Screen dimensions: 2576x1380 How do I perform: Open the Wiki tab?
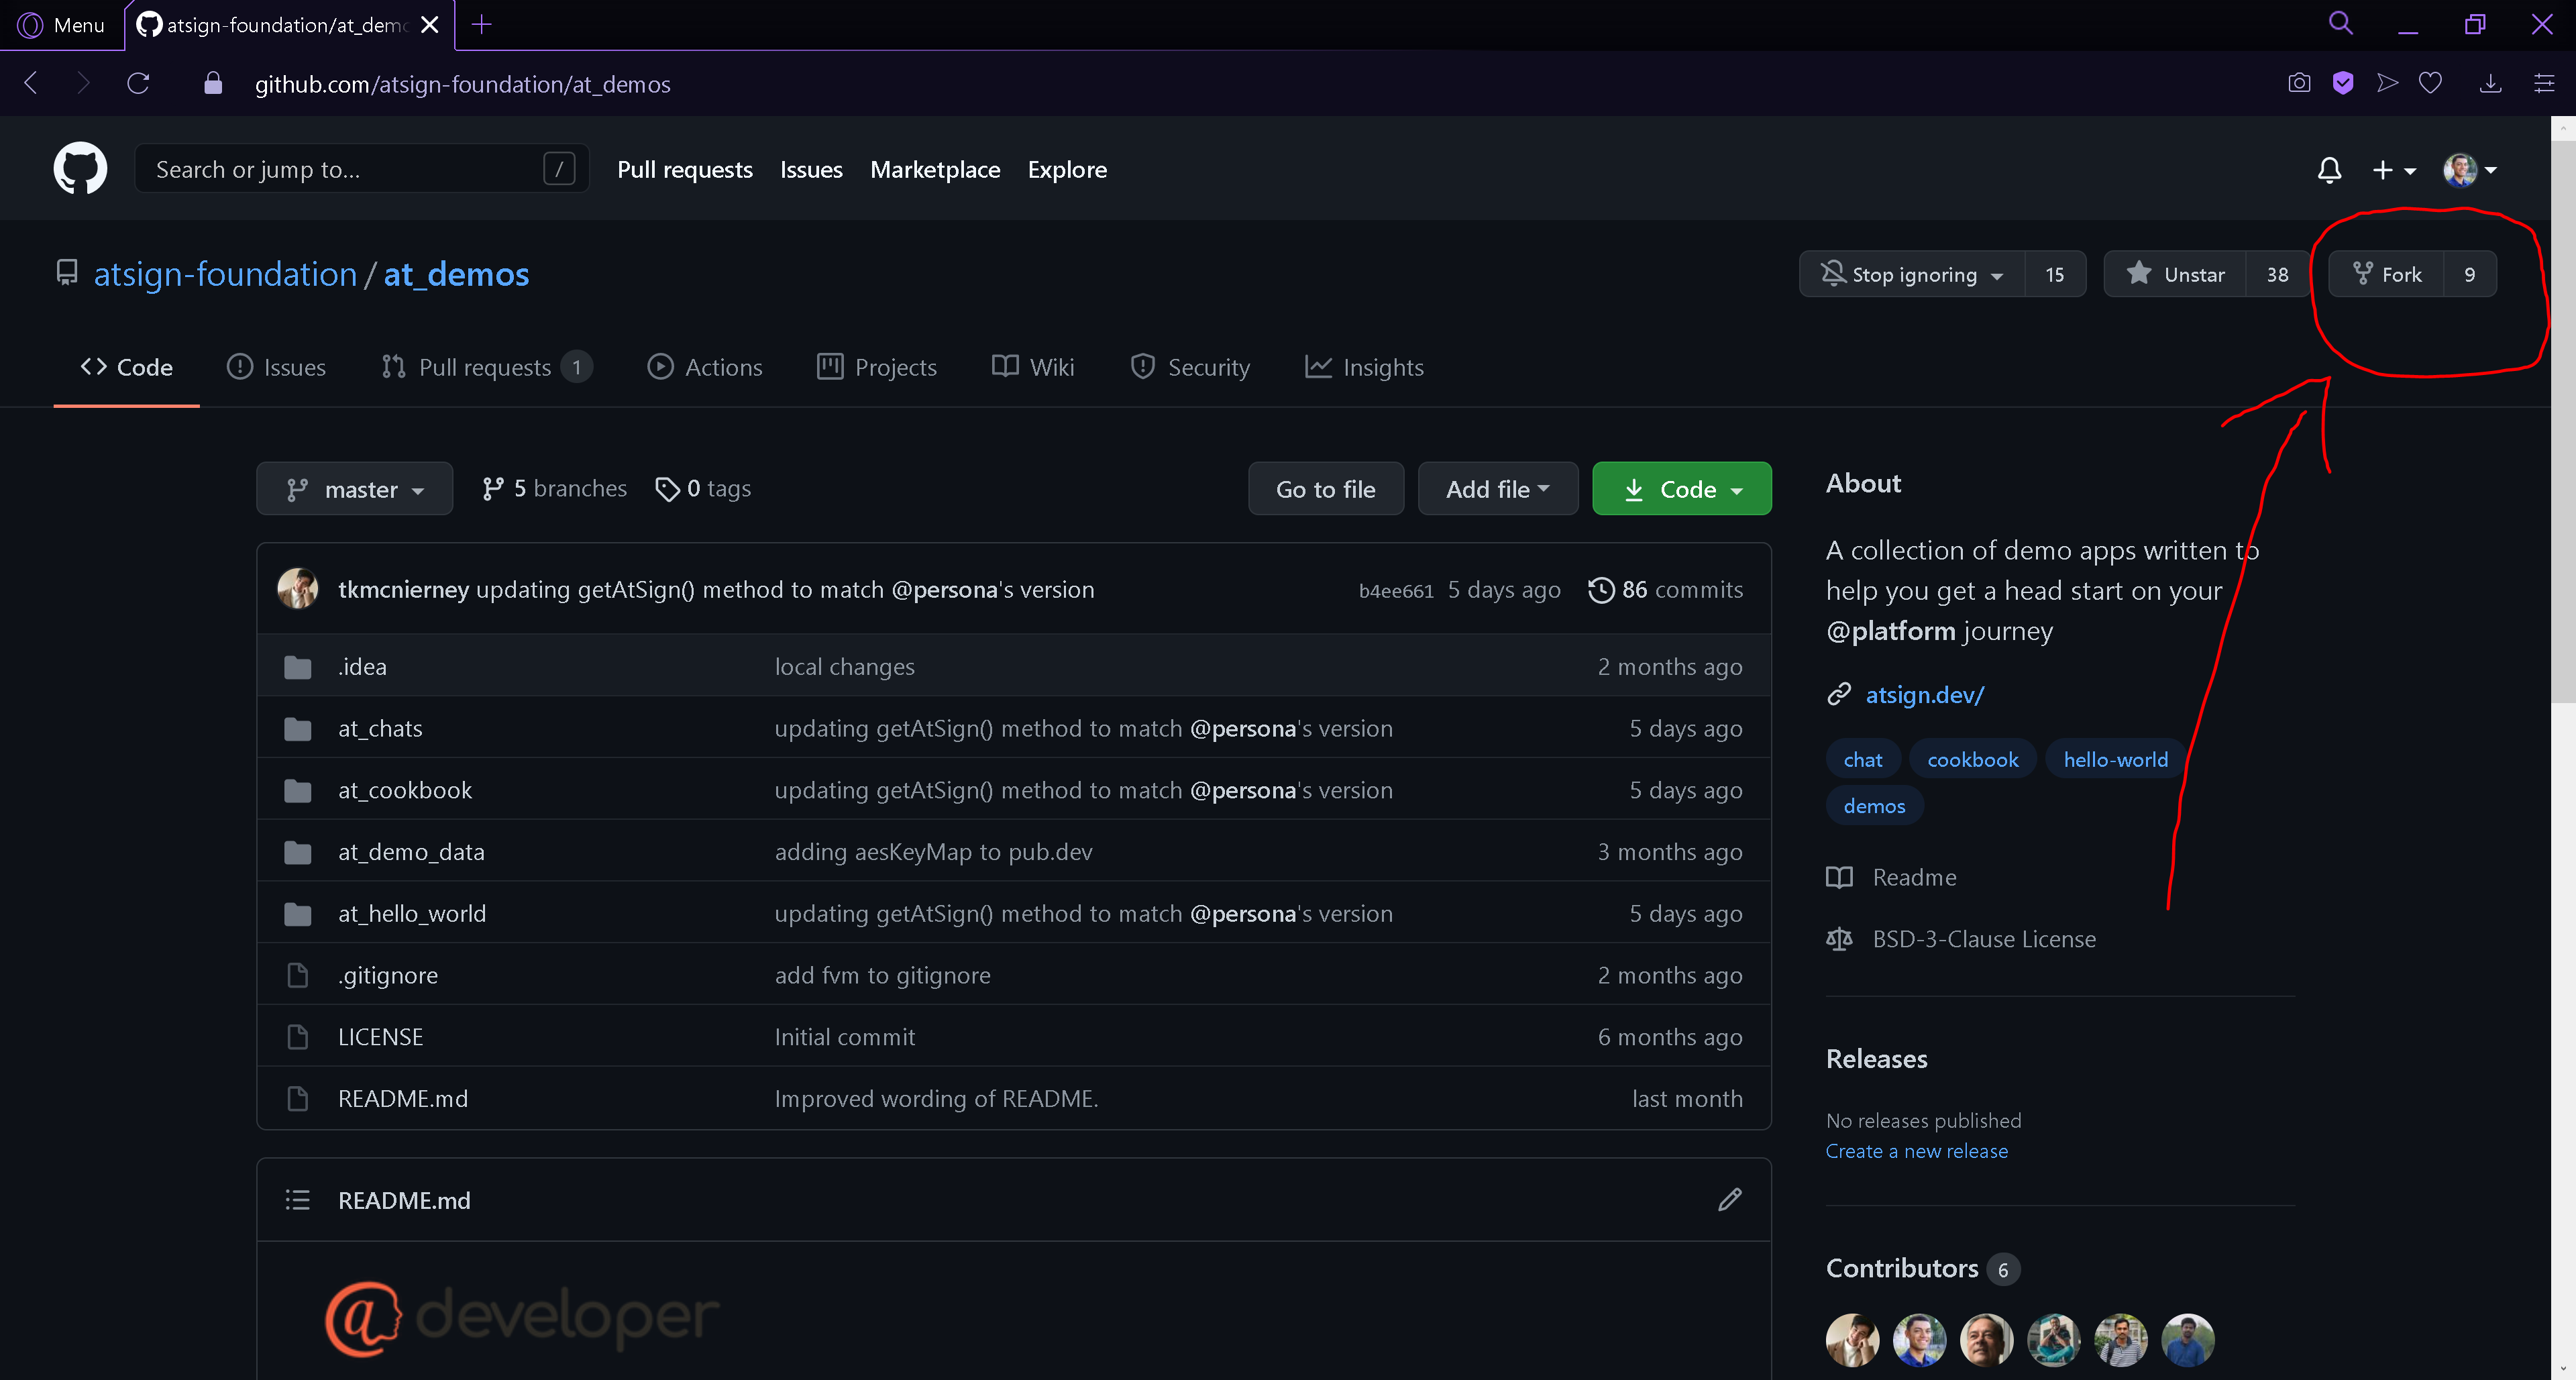[1033, 367]
